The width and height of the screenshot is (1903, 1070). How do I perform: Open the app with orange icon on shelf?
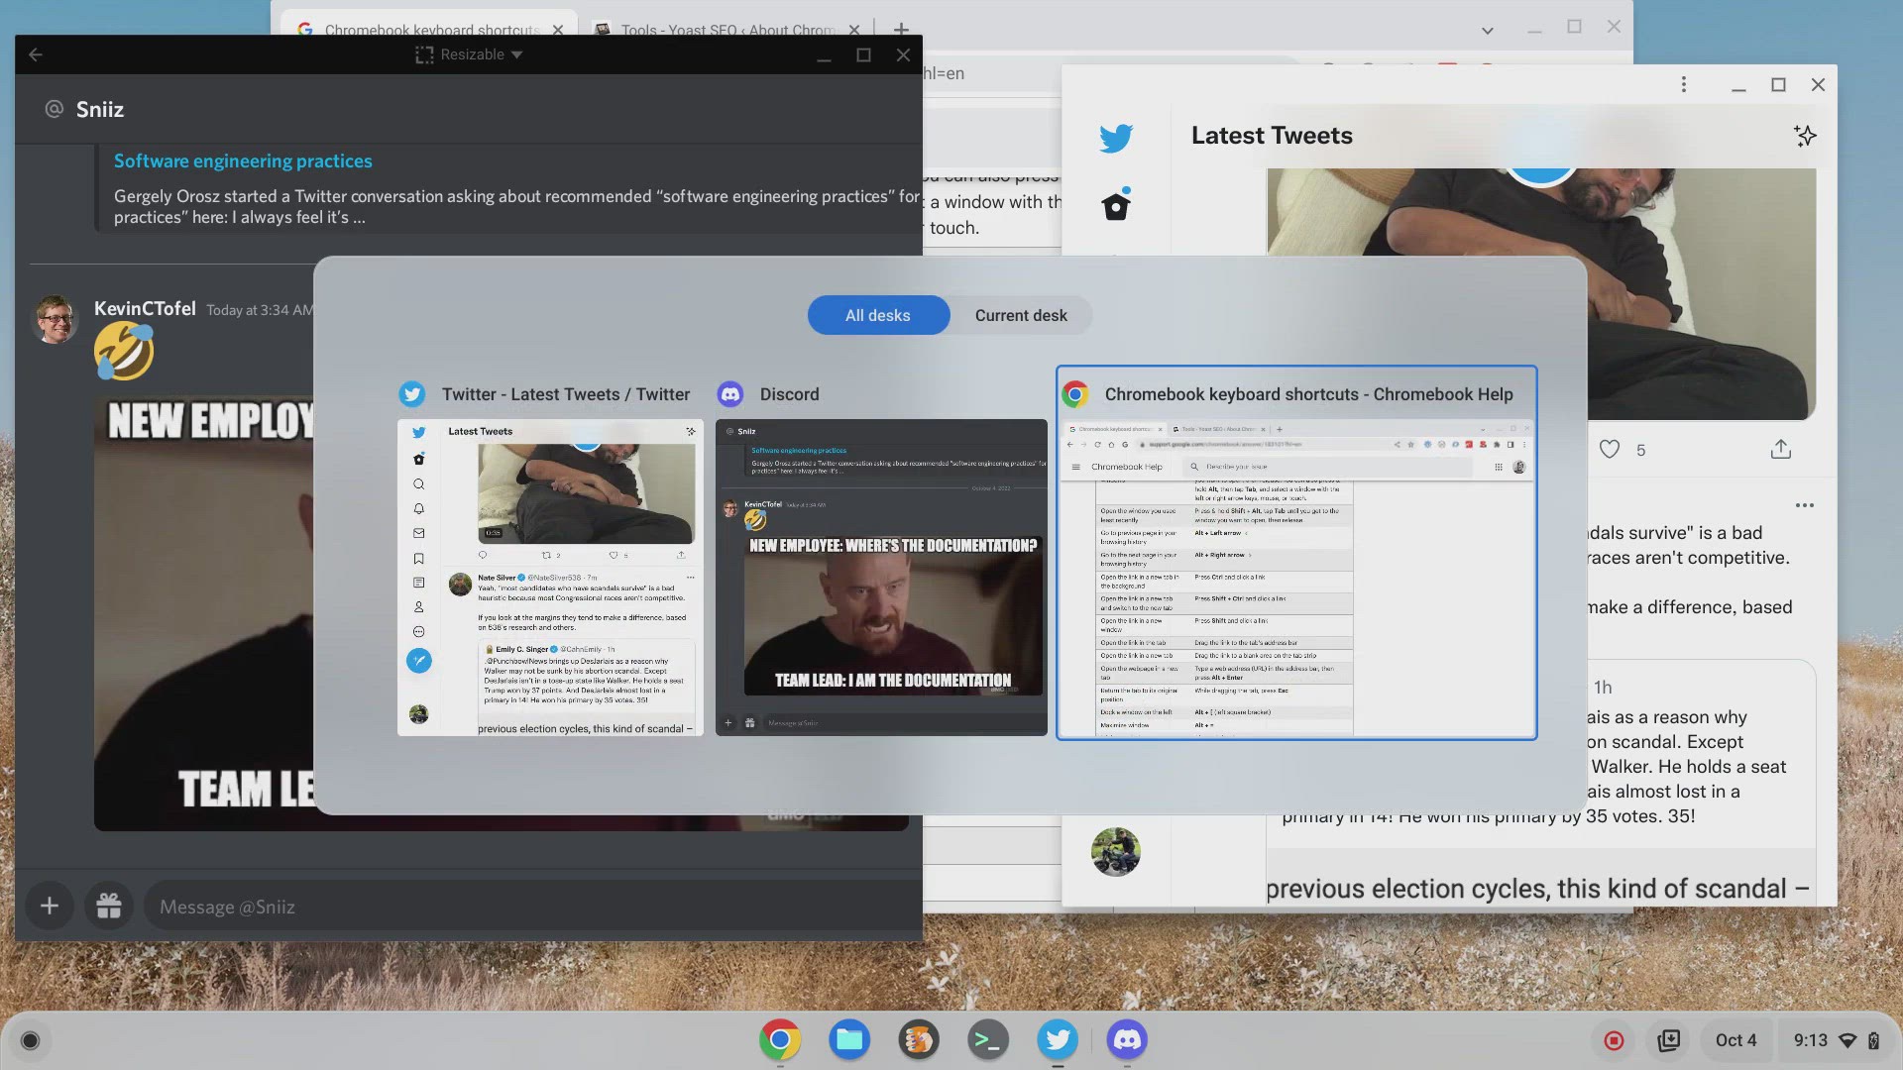919,1039
